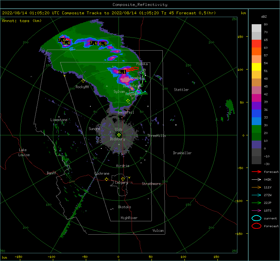Click the asterisk marker above Limestone
Image resolution: width=280 pixels, height=261 pixels.
tap(59, 117)
